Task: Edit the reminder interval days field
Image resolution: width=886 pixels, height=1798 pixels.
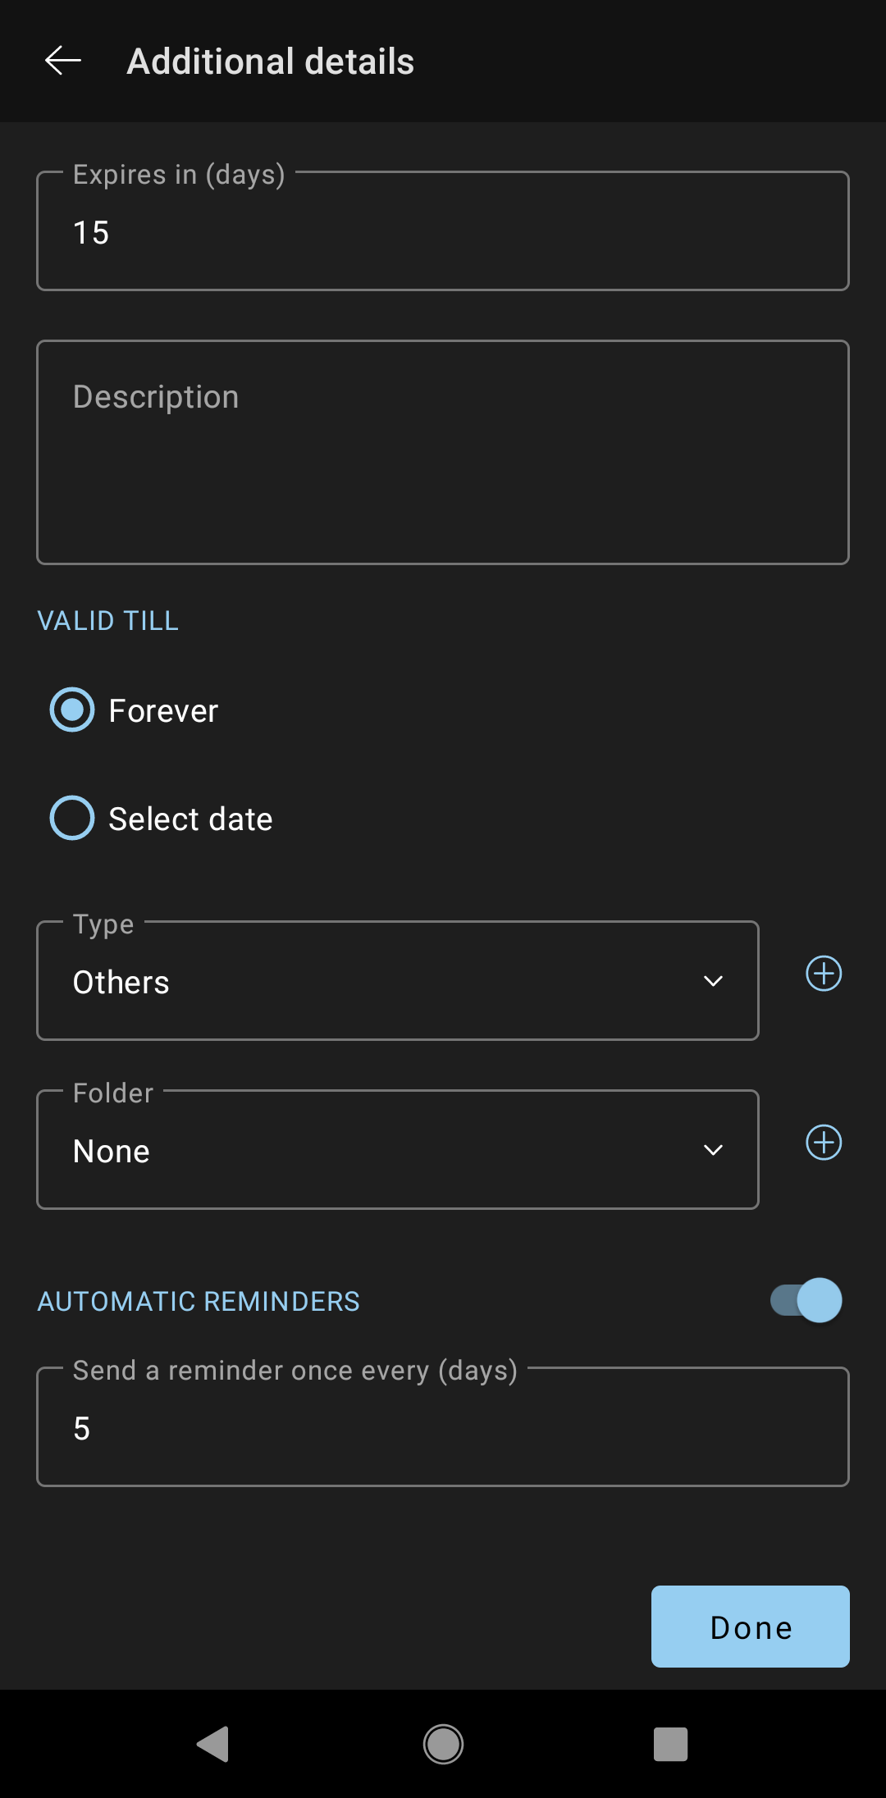Action: tap(443, 1426)
